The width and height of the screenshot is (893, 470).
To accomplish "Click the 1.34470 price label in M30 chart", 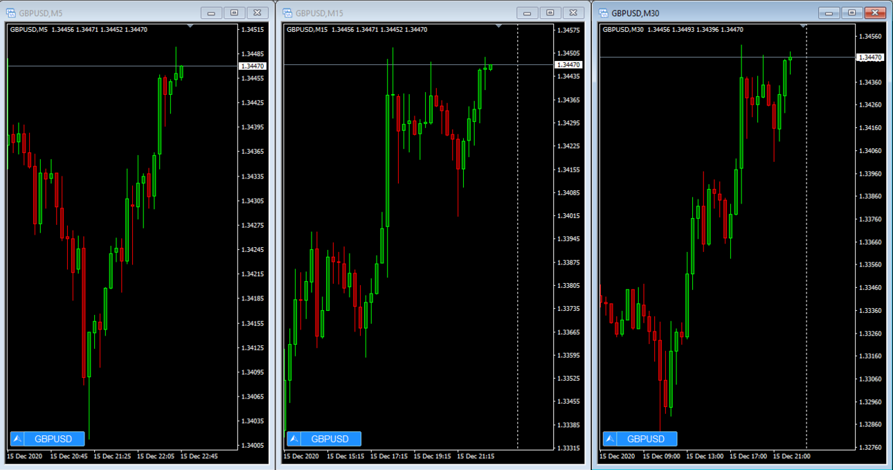I will tap(870, 57).
